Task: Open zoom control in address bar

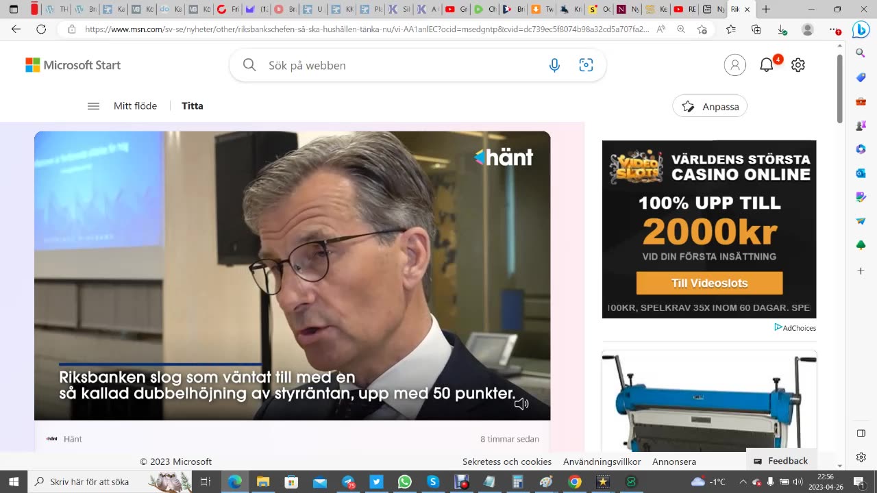Action: 681,29
